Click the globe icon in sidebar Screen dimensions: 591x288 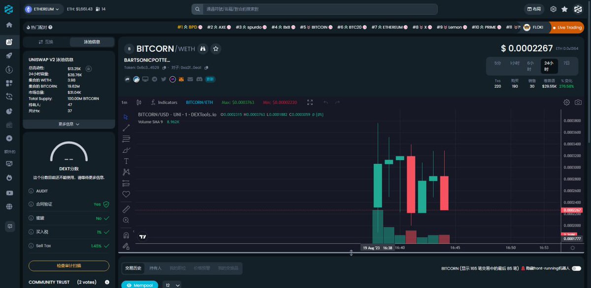9,207
